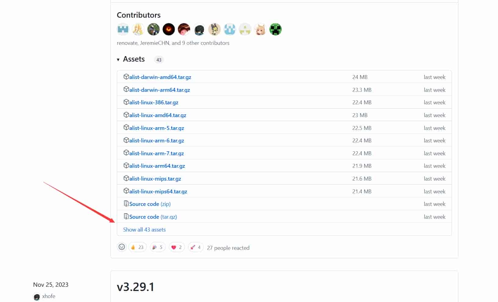Image resolution: width=498 pixels, height=302 pixels.
Task: Open the xhofe profile link
Action: (x=49, y=296)
